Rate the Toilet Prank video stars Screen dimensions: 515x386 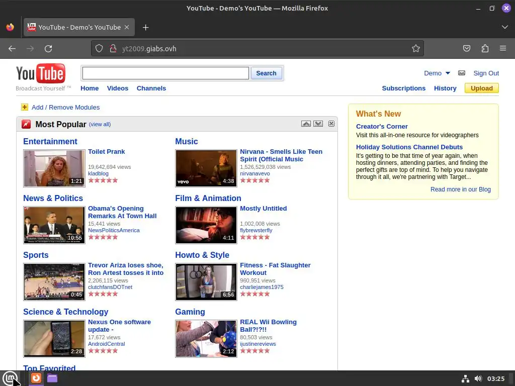pyautogui.click(x=103, y=180)
